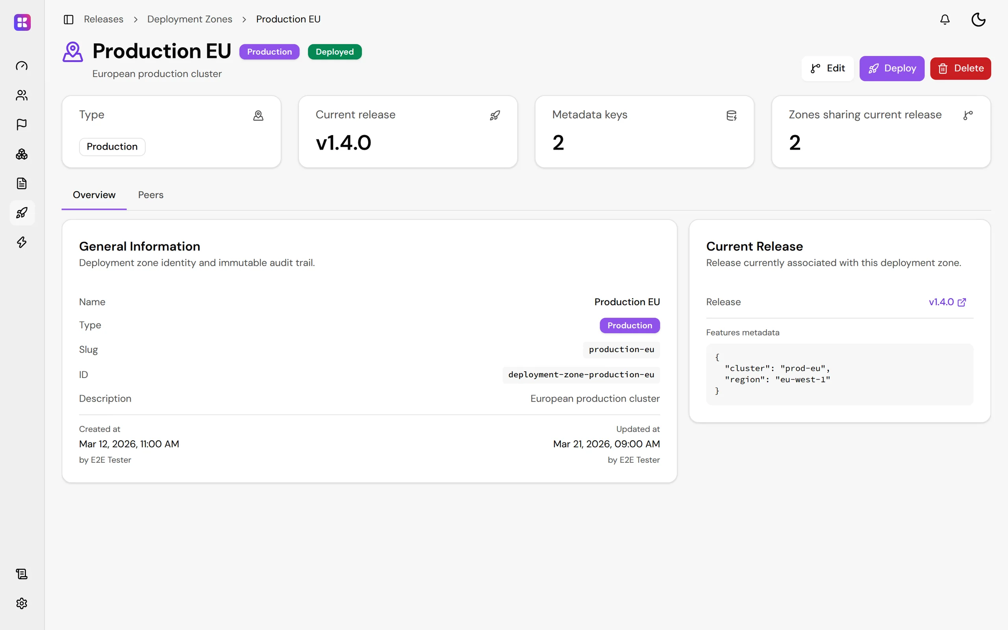
Task: Click the purple Deploy button
Action: 892,69
